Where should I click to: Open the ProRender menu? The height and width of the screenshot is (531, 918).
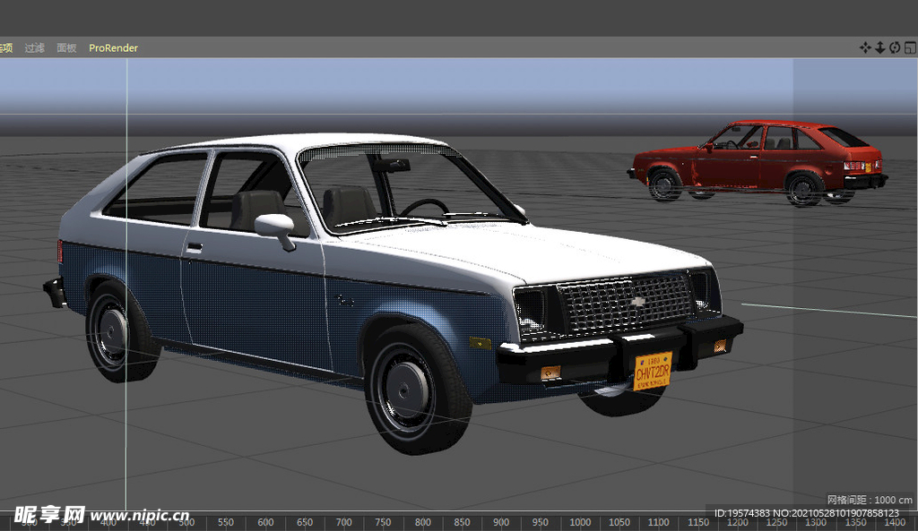click(x=113, y=48)
